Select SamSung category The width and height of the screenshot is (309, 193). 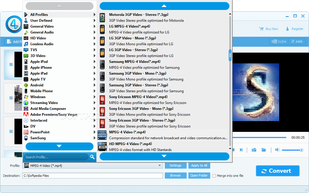(x=60, y=138)
